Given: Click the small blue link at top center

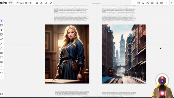Looking at the screenshot, I should 97,4.
